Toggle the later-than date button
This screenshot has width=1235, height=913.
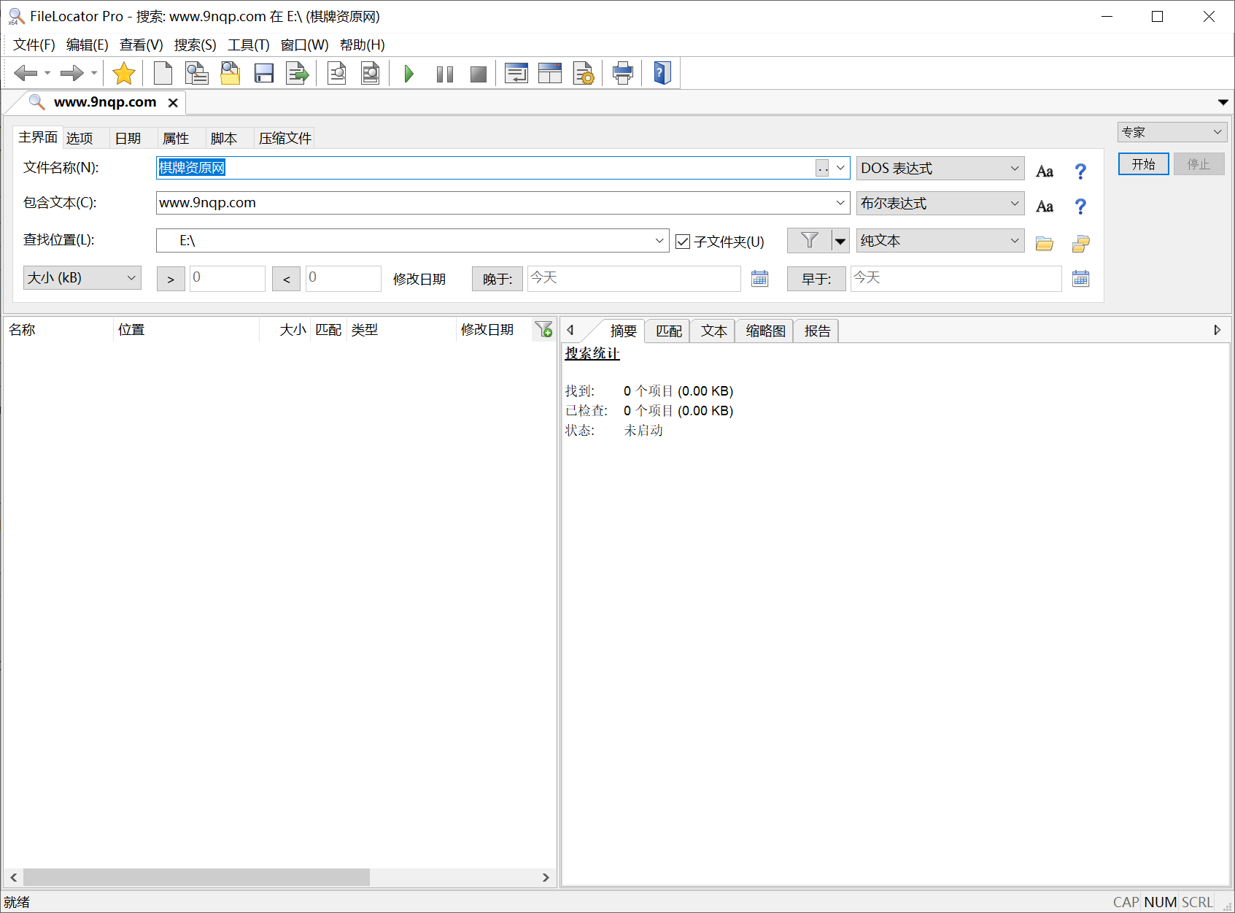498,279
